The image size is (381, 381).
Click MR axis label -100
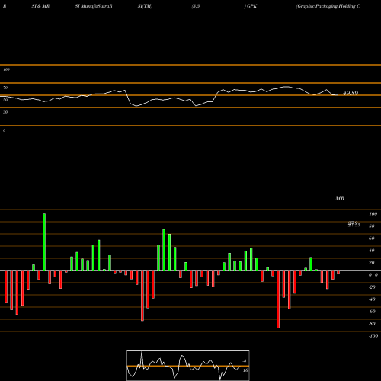(x=373, y=336)
